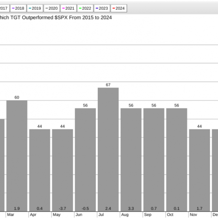Click the 60 percentage label above March

pos(17,97)
